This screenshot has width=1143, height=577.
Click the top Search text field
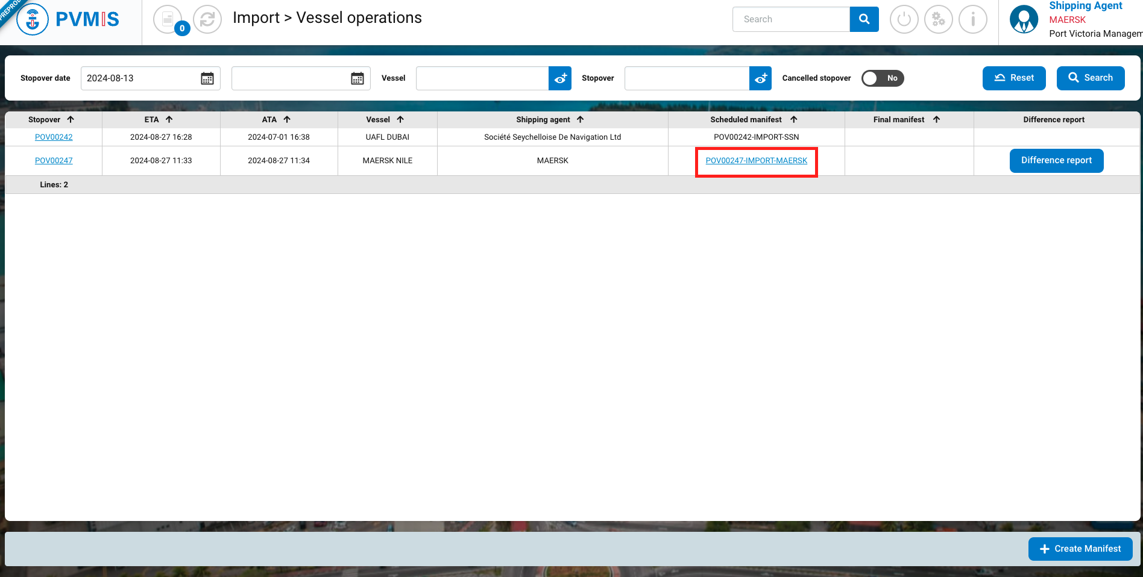click(791, 19)
